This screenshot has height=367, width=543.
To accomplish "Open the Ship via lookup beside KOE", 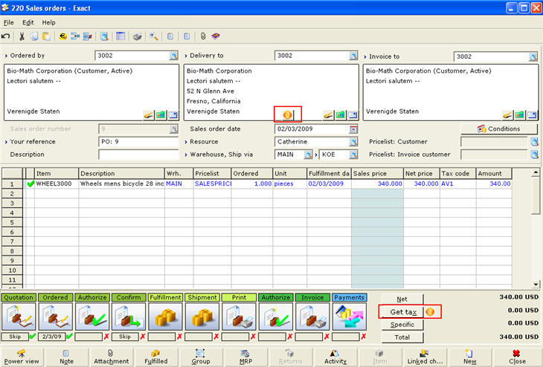I will (353, 155).
